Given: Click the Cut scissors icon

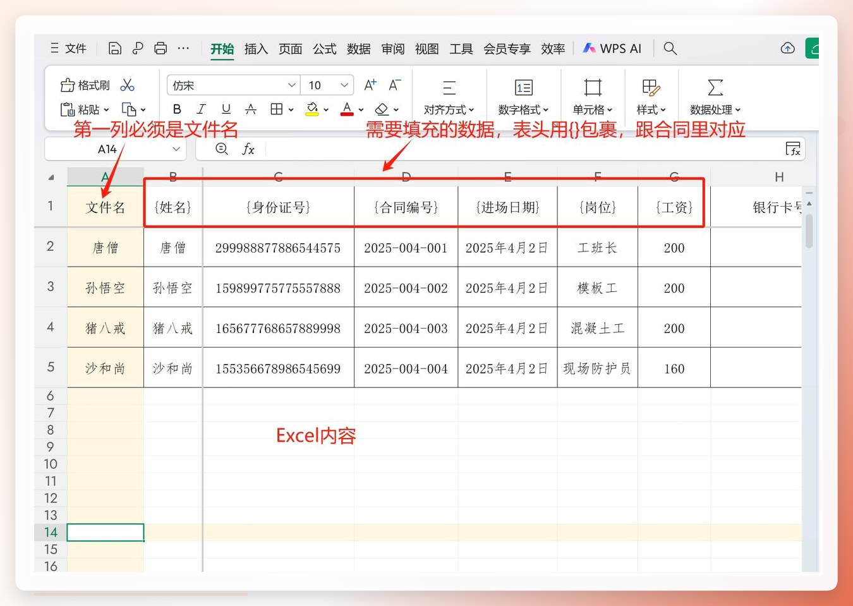Looking at the screenshot, I should [128, 85].
